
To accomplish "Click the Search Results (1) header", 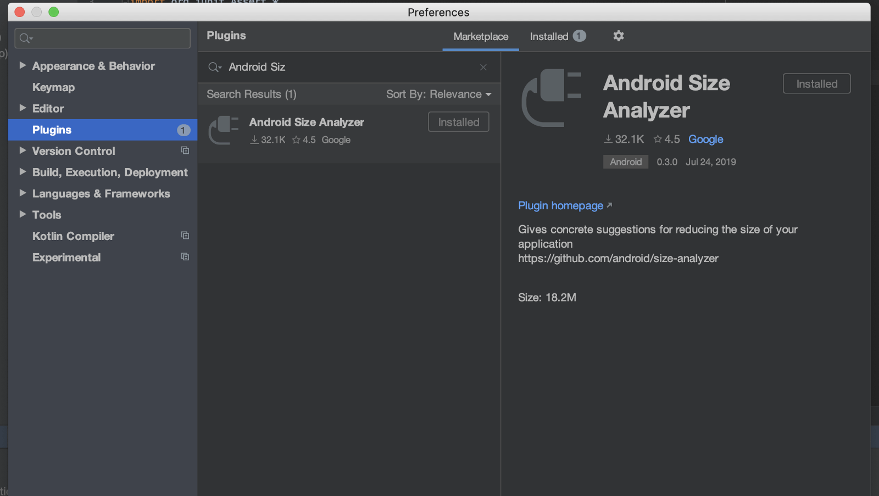I will [252, 94].
